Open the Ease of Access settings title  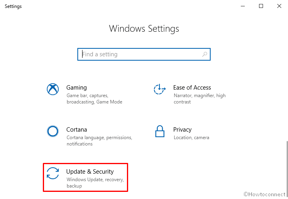point(192,88)
